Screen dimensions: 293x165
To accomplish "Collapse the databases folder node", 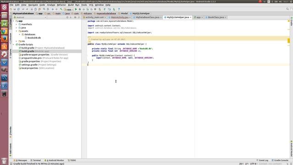I will coord(20,34).
